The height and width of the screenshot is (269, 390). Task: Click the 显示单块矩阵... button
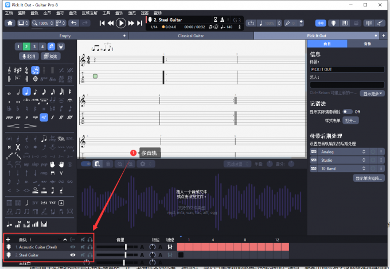coord(369,178)
